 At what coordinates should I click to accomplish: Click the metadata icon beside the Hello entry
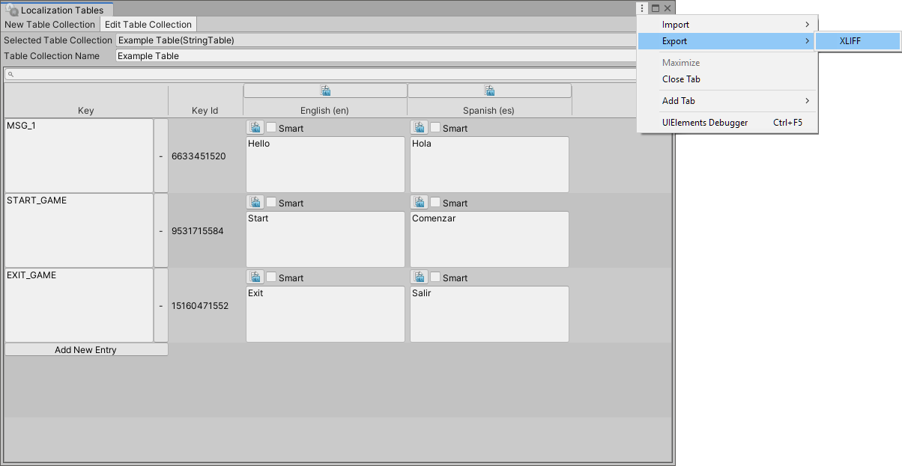click(255, 128)
